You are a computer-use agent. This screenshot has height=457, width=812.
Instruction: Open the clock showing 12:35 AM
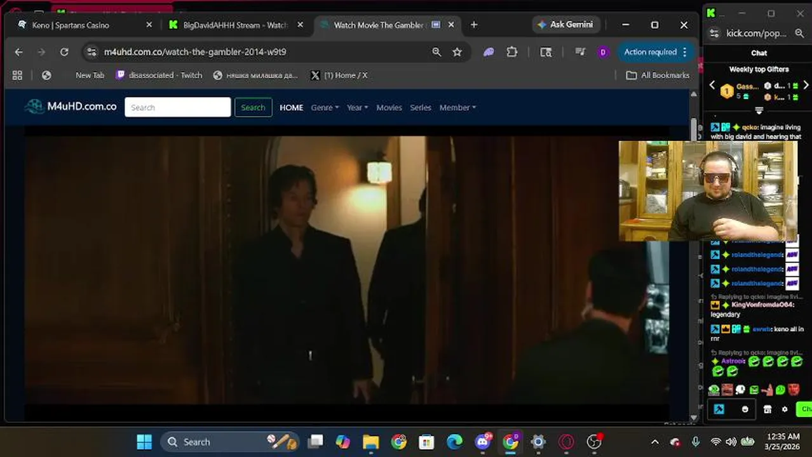(783, 442)
